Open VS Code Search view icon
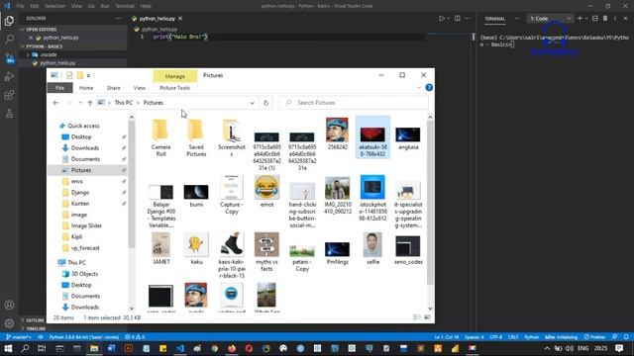Screen dimensions: 634x356 (x=9, y=39)
